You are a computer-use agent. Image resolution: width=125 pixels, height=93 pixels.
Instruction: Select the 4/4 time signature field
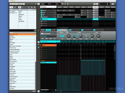click(57, 4)
